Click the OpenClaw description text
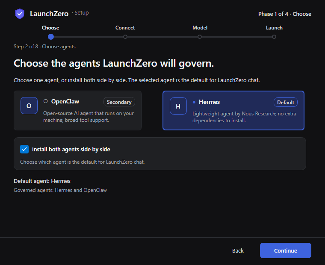The height and width of the screenshot is (265, 325). pos(88,117)
